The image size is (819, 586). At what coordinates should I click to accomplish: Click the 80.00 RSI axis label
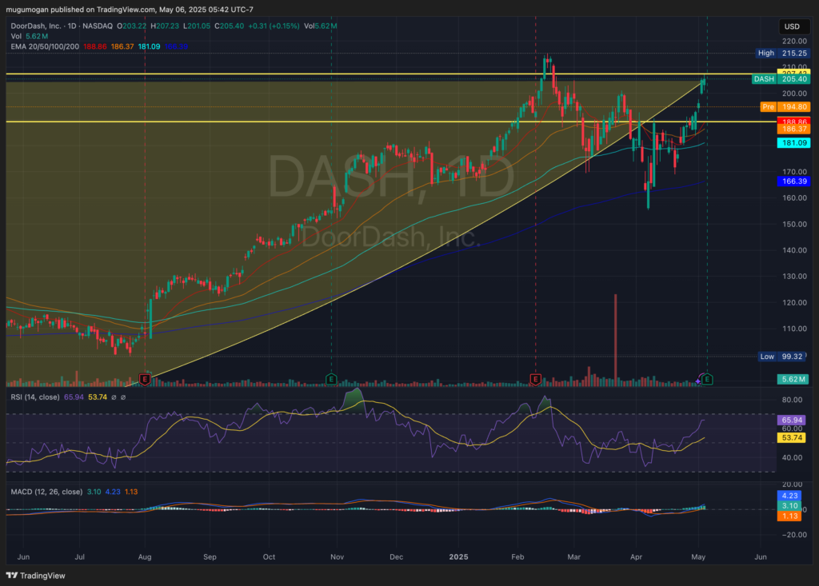coord(792,400)
